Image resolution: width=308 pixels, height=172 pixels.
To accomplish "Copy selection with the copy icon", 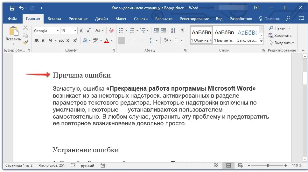I will (x=25, y=35).
